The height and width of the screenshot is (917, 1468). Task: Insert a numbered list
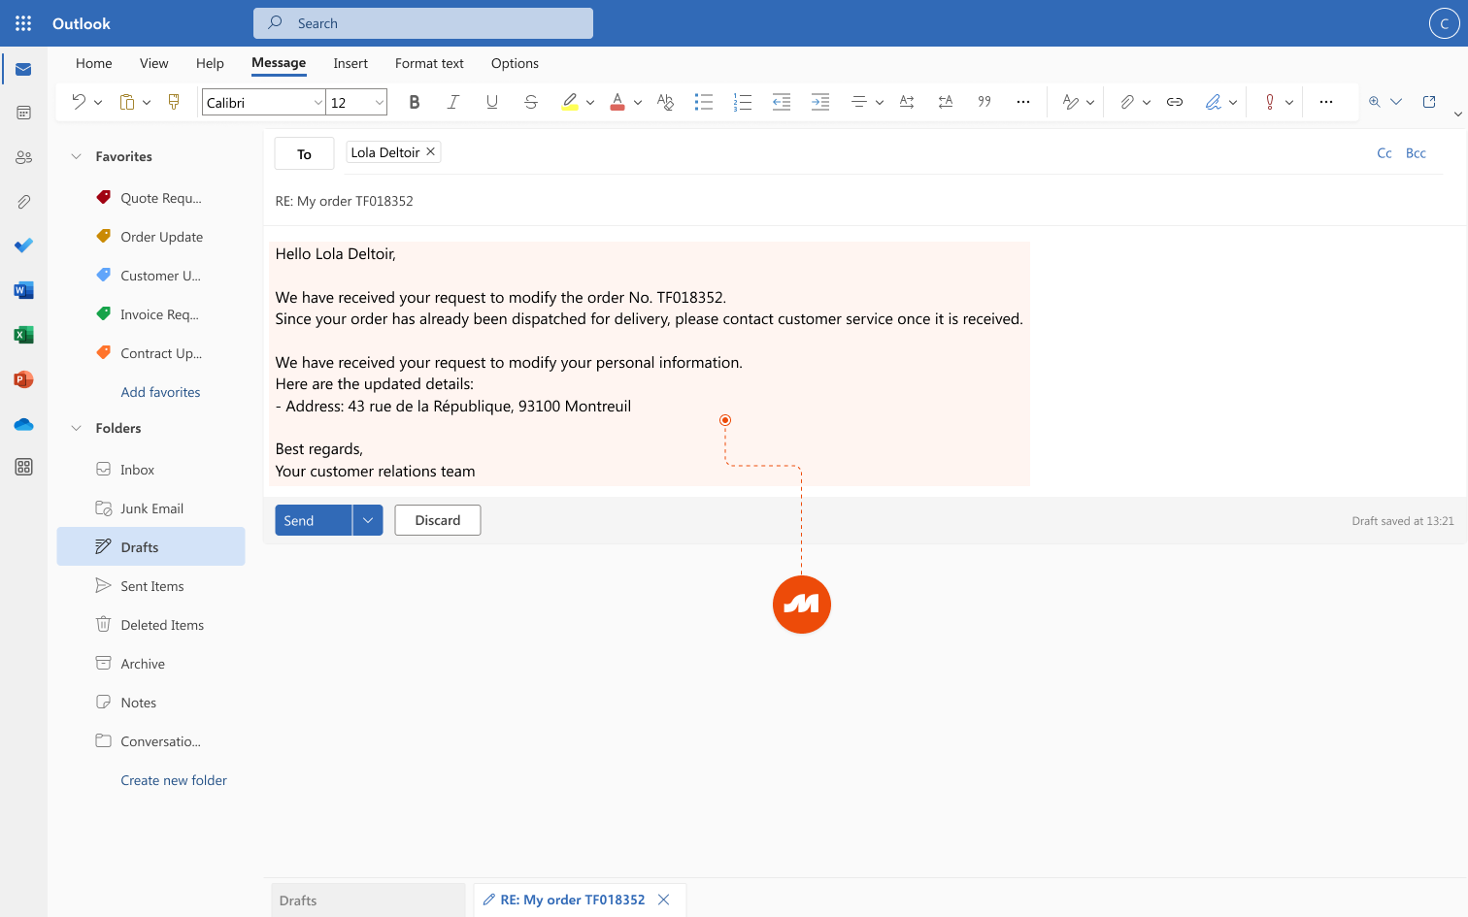tap(743, 102)
